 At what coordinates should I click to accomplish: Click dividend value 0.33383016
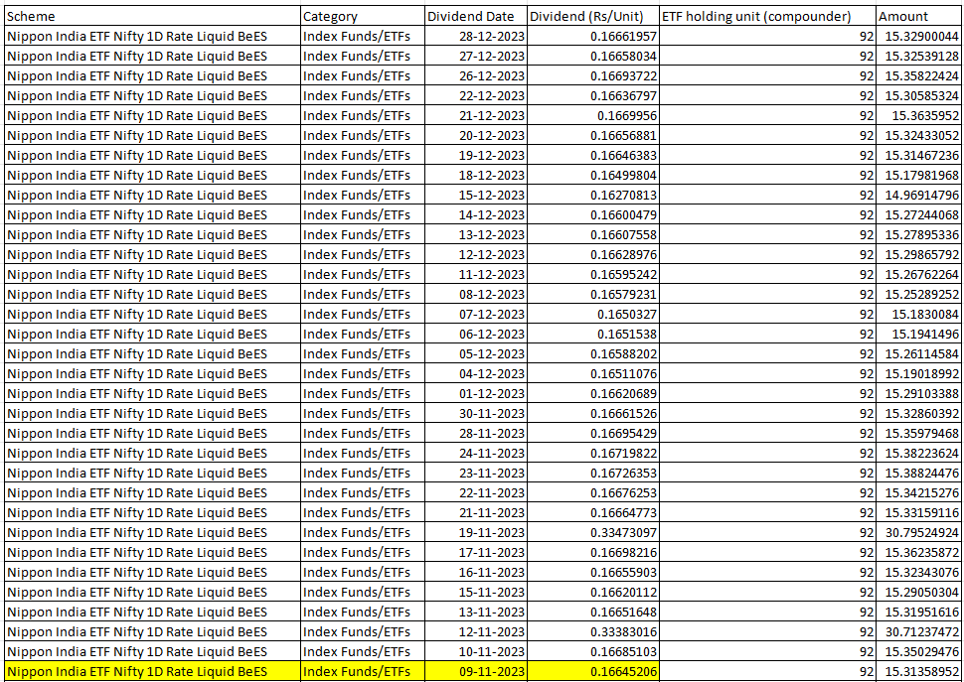click(x=592, y=631)
